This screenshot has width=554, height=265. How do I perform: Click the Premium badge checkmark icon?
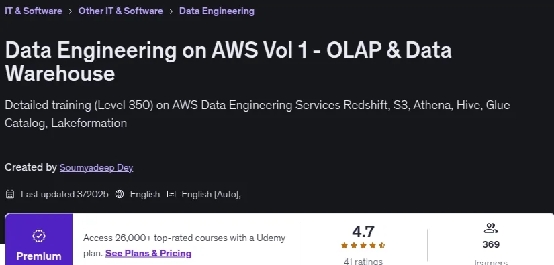pyautogui.click(x=39, y=236)
